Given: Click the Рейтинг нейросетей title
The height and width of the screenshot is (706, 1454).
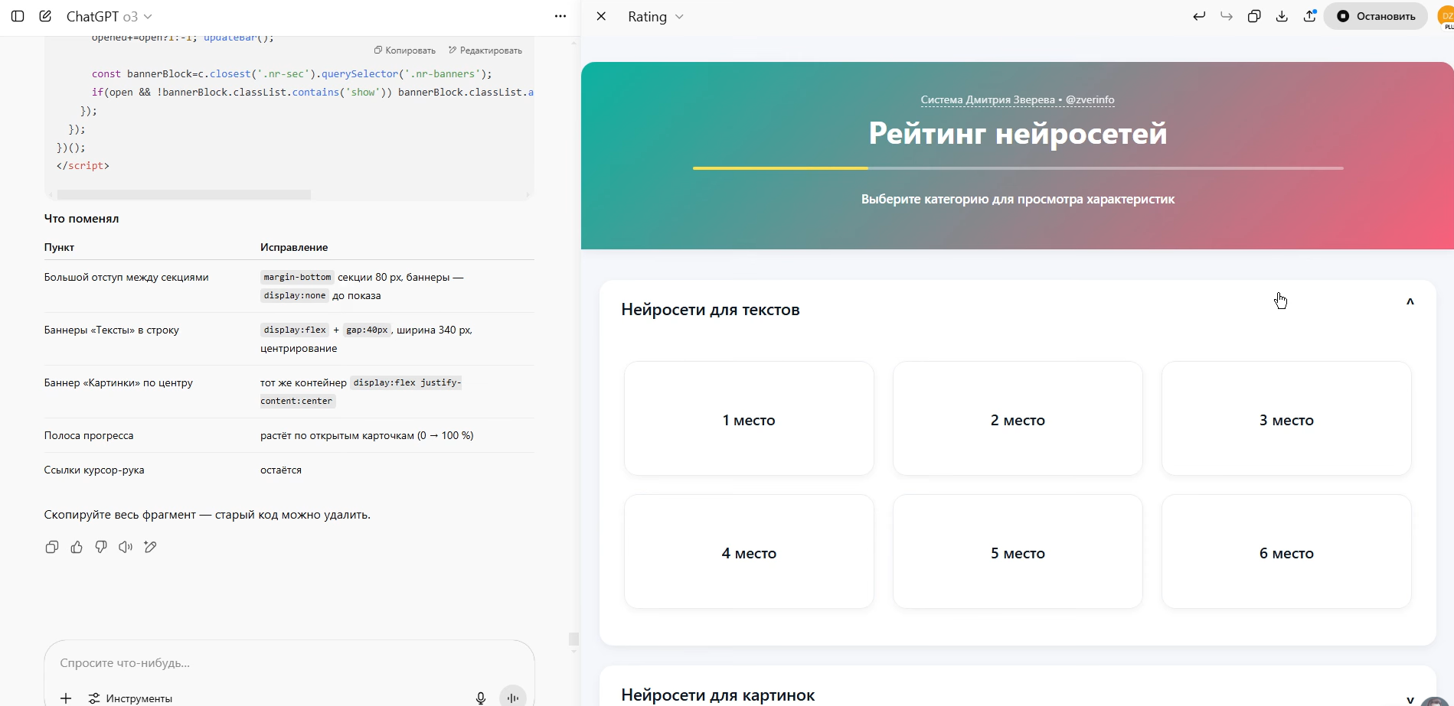Looking at the screenshot, I should [1018, 134].
